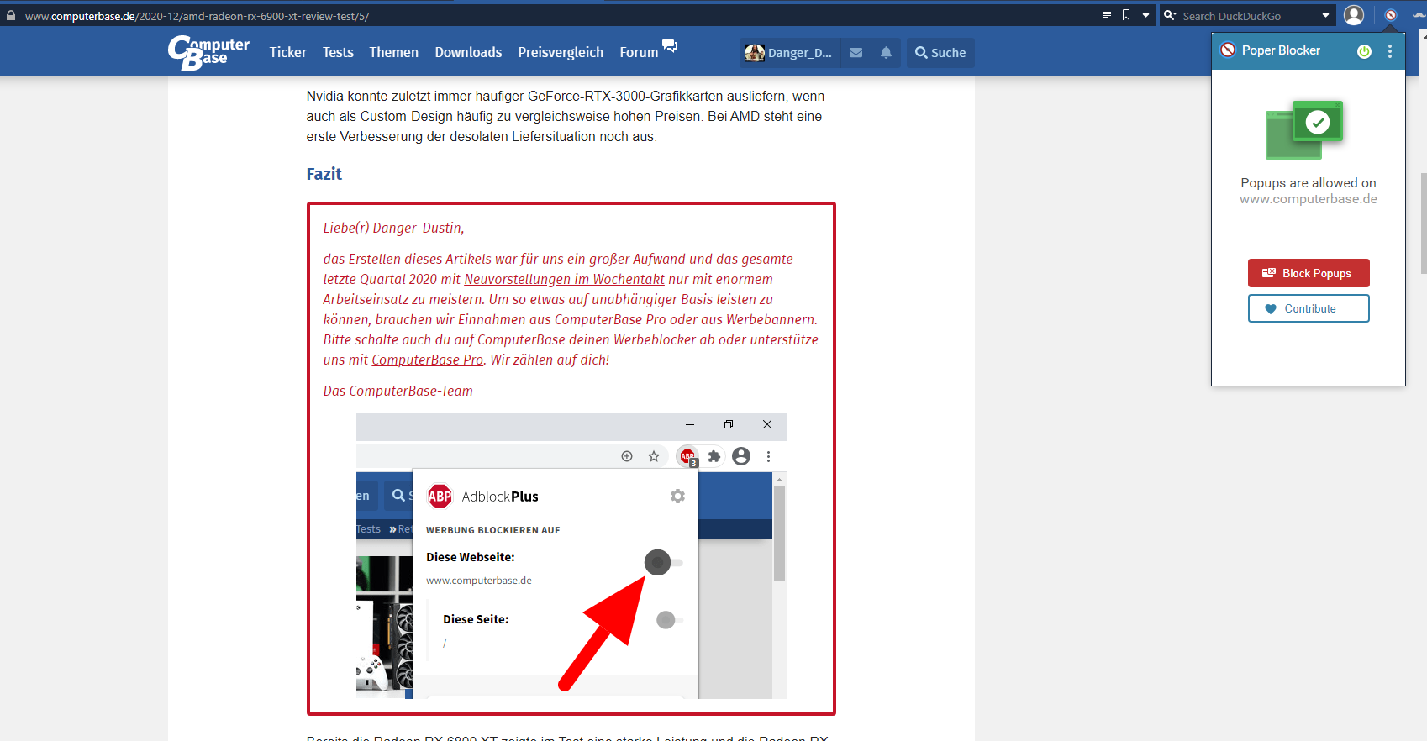The width and height of the screenshot is (1427, 741).
Task: Follow the ComputerBase Pro link
Action: point(427,360)
